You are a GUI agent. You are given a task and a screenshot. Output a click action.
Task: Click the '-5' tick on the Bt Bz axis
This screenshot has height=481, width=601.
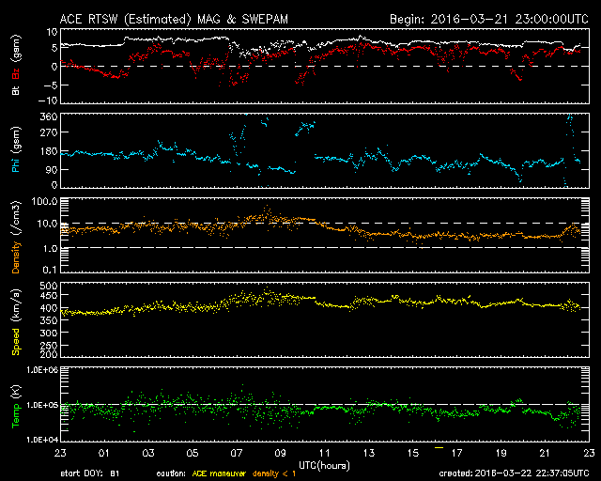51,85
